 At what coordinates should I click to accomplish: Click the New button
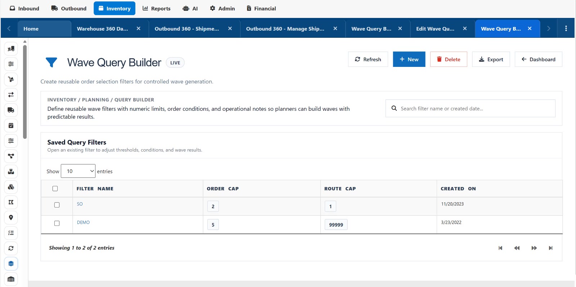[409, 59]
